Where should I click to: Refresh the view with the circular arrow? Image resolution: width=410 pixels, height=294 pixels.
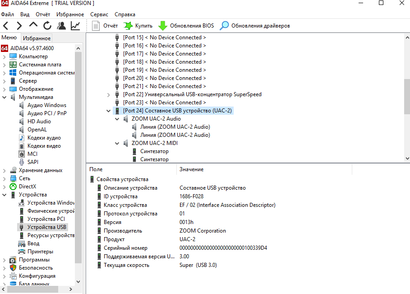[x=47, y=26]
